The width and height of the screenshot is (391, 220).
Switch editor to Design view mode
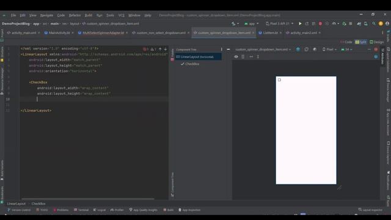point(376,42)
